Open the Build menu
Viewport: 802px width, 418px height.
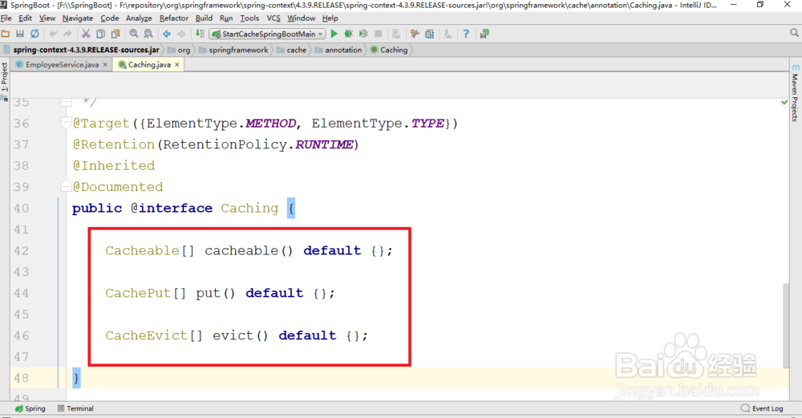tap(204, 18)
